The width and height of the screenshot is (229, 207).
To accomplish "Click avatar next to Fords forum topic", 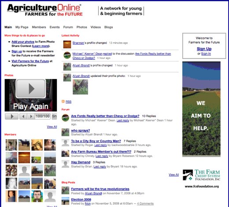I will 65,118.
